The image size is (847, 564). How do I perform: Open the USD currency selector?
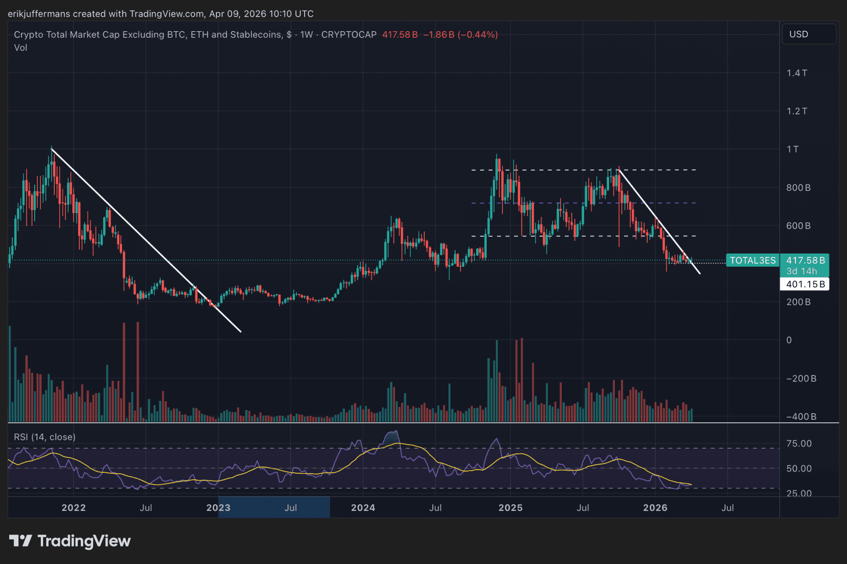[808, 34]
